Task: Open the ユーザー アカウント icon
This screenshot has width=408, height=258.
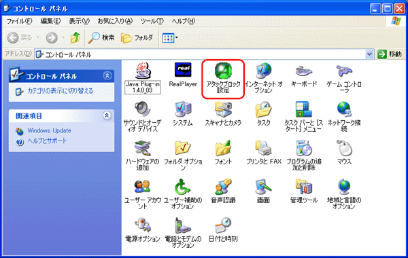Action: pos(143,193)
